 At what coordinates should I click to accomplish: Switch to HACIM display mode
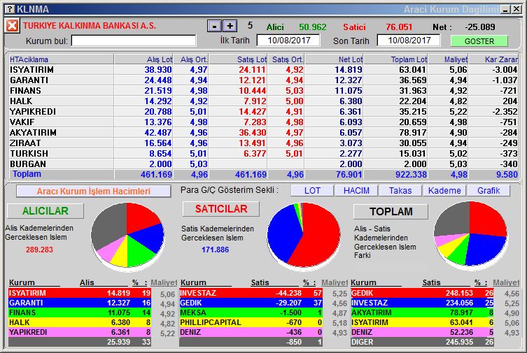click(x=356, y=191)
